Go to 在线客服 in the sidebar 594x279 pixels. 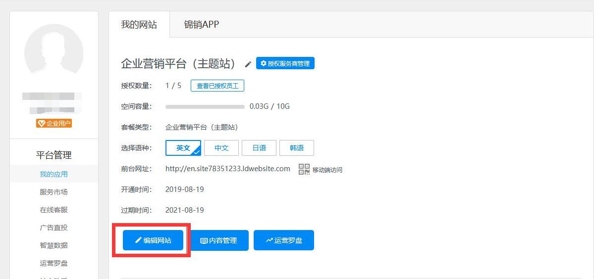click(54, 210)
